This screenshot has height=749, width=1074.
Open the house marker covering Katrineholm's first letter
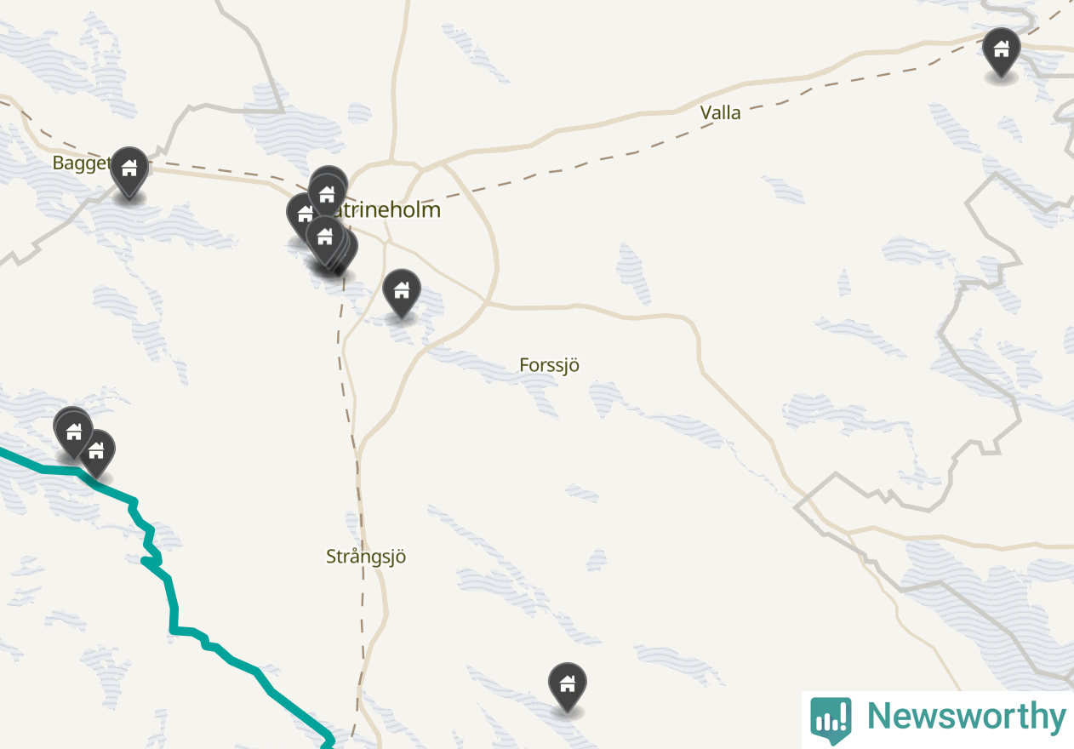[x=327, y=194]
